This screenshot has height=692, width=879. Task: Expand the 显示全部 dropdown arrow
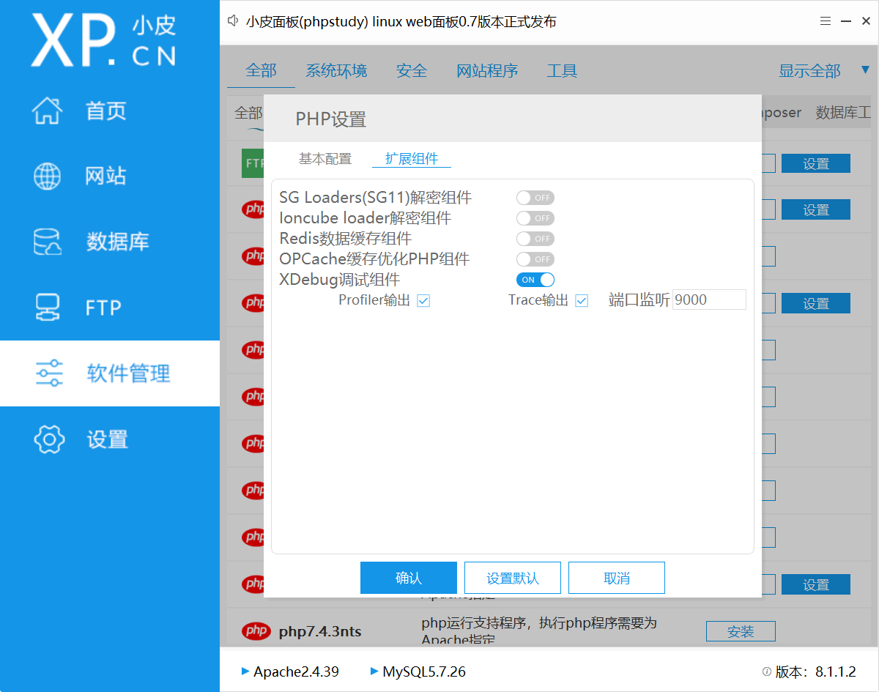coord(865,70)
